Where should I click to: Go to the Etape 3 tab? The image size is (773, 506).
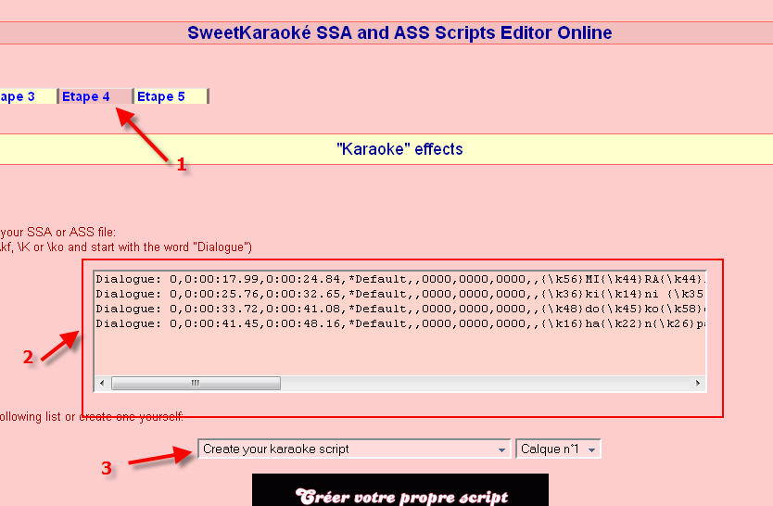pos(27,96)
